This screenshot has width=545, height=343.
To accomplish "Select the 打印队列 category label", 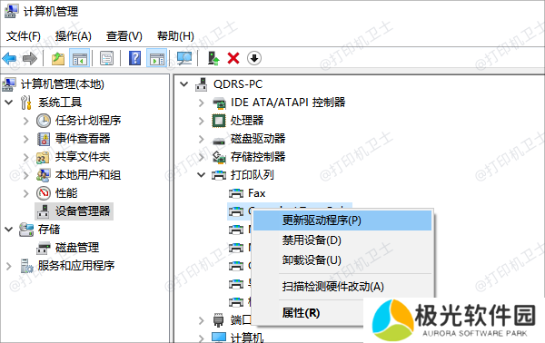I will click(x=252, y=175).
